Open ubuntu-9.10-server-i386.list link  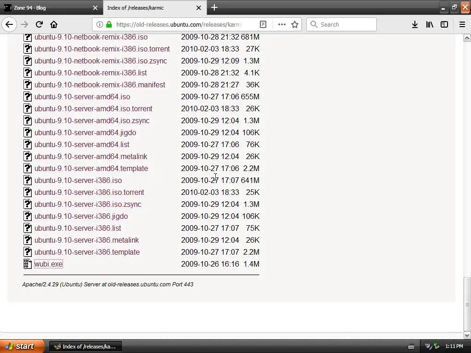pyautogui.click(x=78, y=228)
